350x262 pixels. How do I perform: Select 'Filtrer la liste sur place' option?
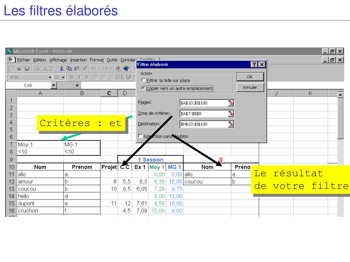click(x=166, y=80)
